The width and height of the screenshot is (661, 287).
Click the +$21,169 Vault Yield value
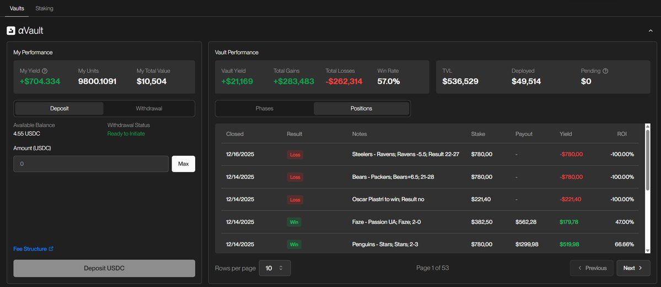coord(238,82)
